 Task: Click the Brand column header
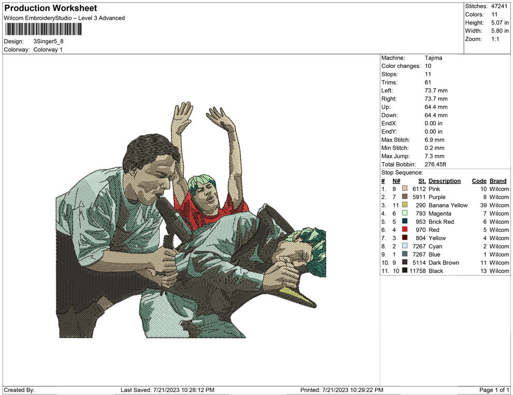click(x=498, y=181)
